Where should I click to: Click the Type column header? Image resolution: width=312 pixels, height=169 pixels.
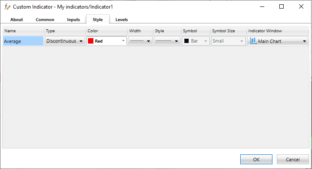[x=65, y=31]
